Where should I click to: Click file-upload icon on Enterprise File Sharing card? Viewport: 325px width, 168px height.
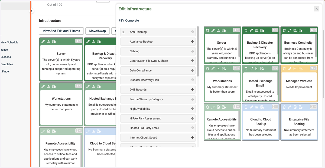[295, 107]
